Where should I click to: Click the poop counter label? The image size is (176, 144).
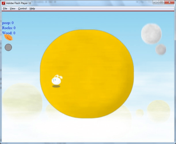(8, 23)
